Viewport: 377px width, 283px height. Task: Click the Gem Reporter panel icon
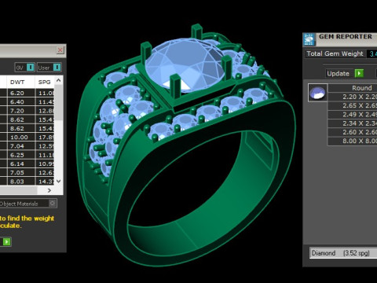[309, 39]
